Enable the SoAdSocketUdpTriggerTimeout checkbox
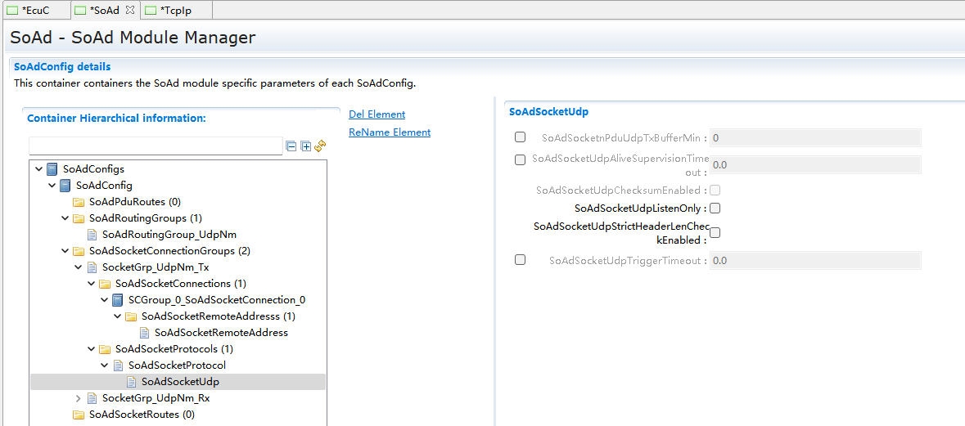The height and width of the screenshot is (426, 965). tap(520, 260)
